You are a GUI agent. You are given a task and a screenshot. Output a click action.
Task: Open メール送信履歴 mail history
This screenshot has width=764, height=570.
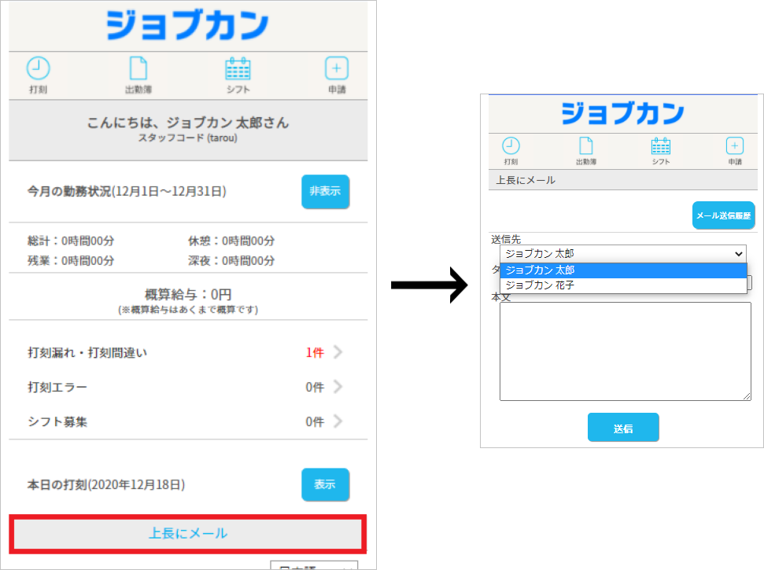pyautogui.click(x=724, y=215)
